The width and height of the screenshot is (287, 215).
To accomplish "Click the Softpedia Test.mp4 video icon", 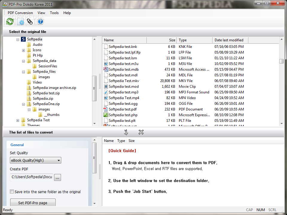I will (106, 98).
